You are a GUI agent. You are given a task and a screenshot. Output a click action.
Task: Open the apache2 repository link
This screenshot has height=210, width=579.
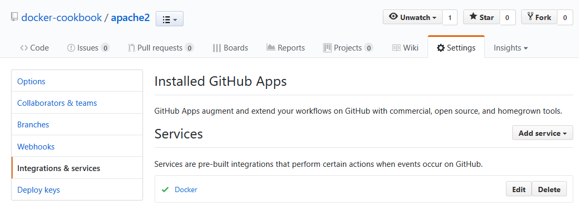[130, 17]
